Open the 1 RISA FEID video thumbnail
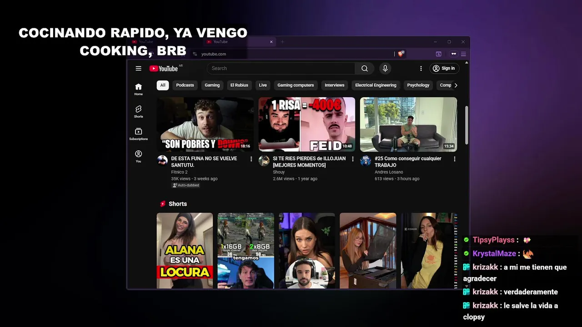 307,124
